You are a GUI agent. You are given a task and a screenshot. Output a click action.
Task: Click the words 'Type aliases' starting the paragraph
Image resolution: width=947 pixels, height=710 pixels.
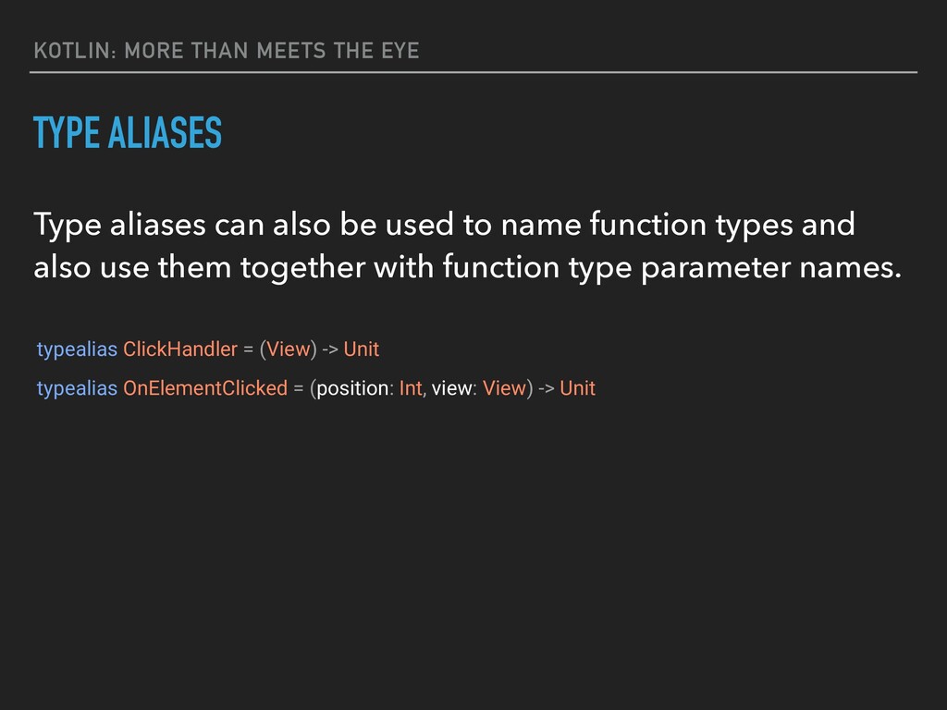pos(119,226)
